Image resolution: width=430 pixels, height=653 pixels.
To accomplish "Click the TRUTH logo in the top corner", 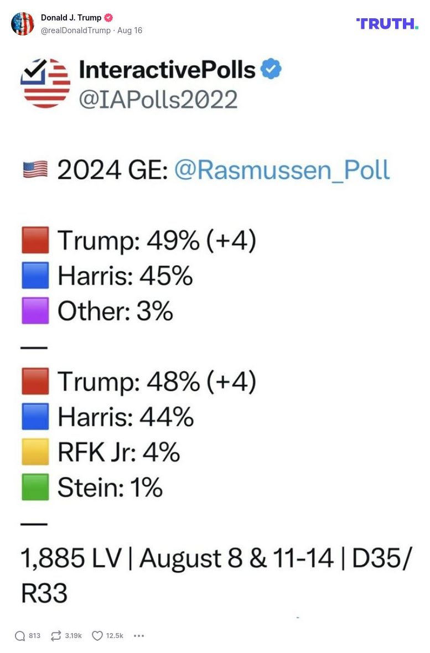I will (387, 24).
